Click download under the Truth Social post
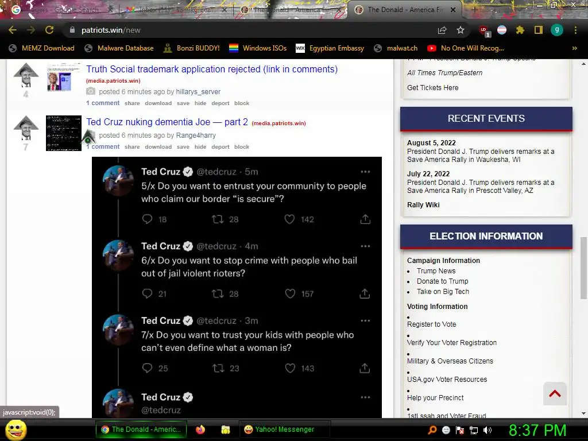The image size is (588, 441). [x=158, y=103]
